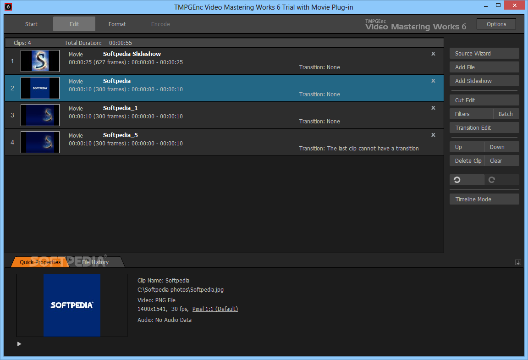Click the Redo arrow icon
Screen dimensions: 528x360
click(502, 180)
